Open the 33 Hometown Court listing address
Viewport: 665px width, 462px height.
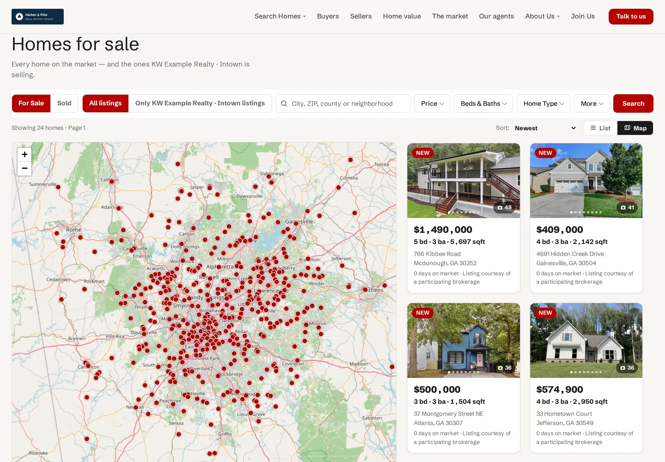point(565,419)
